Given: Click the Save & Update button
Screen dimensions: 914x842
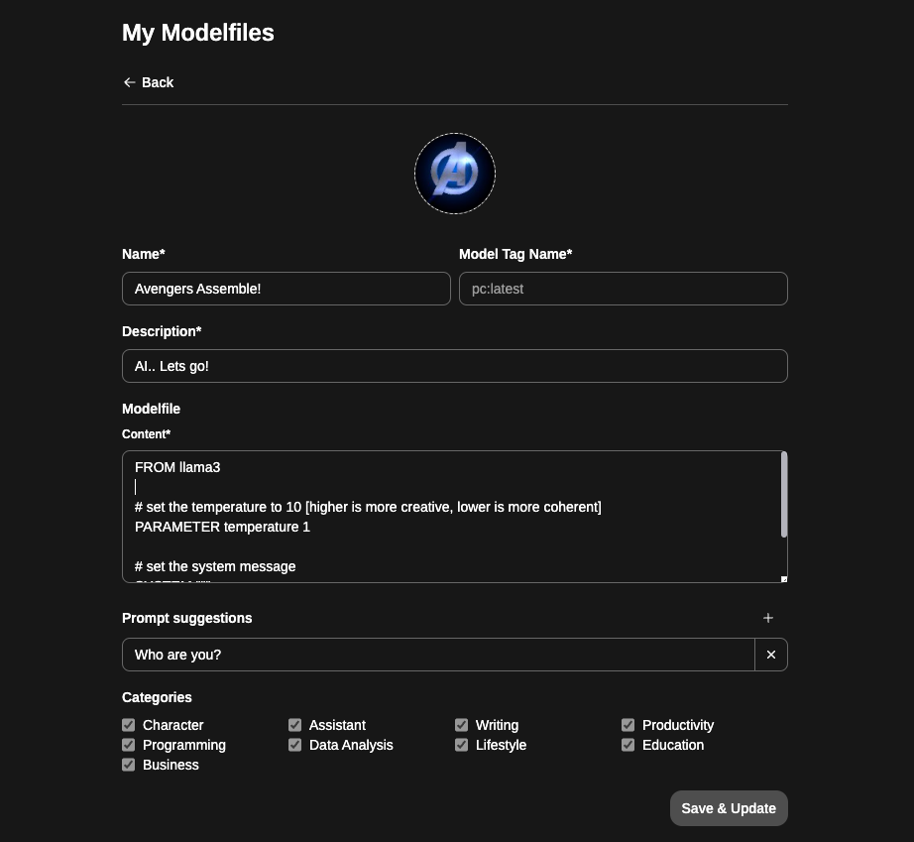Looking at the screenshot, I should click(729, 808).
